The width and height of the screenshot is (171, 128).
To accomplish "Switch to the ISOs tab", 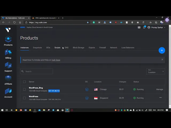I will [48, 47].
